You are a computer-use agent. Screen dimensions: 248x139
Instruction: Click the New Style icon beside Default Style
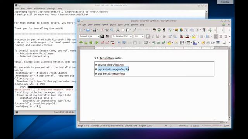click(x=107, y=36)
